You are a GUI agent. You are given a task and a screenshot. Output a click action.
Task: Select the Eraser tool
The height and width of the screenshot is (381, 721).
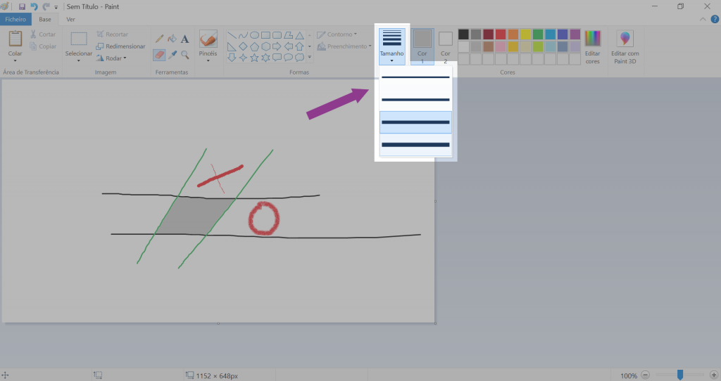(160, 55)
